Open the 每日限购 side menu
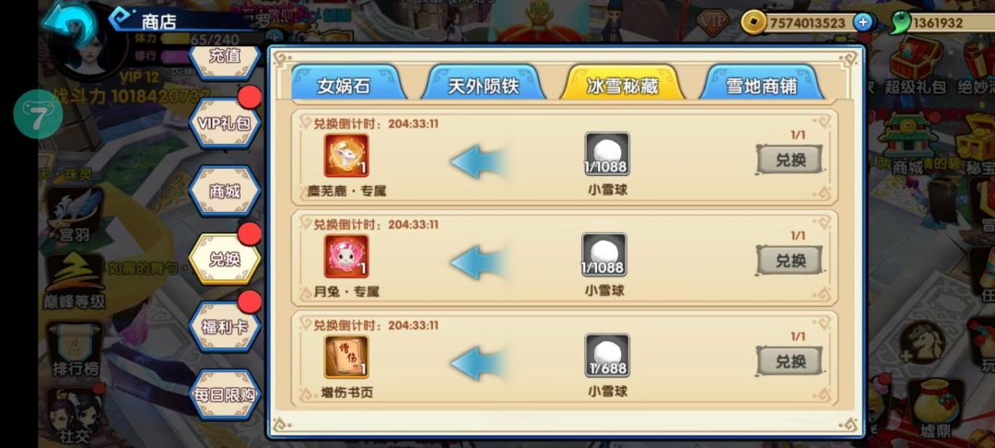This screenshot has height=448, width=995. (225, 395)
